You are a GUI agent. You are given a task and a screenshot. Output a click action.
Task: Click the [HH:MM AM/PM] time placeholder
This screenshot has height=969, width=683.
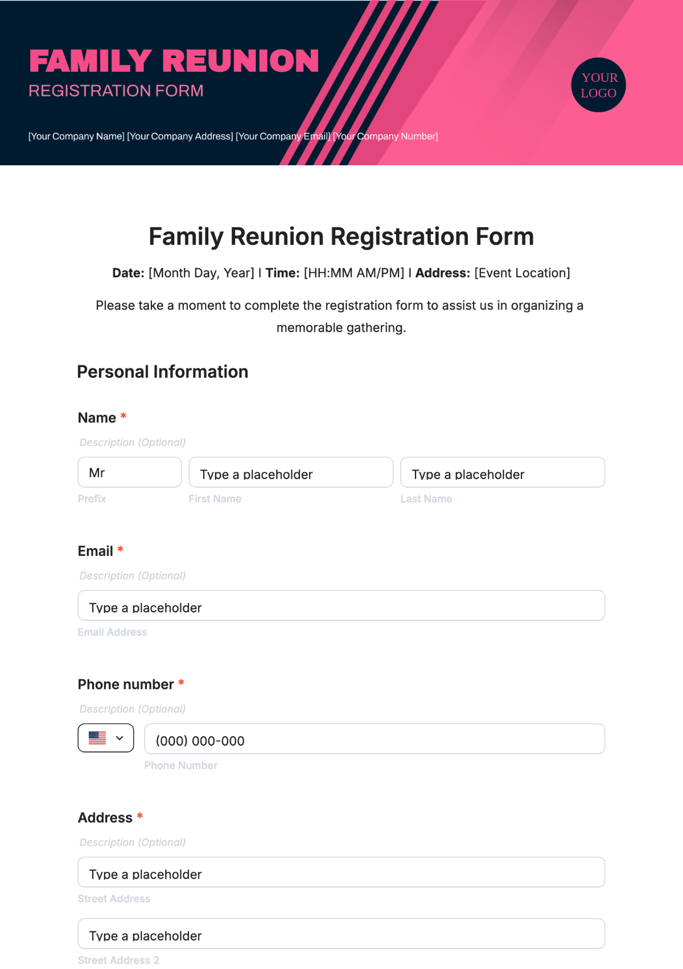(x=354, y=273)
